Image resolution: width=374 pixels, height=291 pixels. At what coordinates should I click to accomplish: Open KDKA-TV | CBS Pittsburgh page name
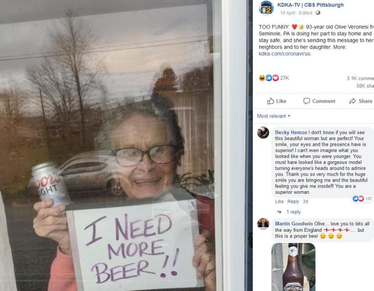(310, 5)
